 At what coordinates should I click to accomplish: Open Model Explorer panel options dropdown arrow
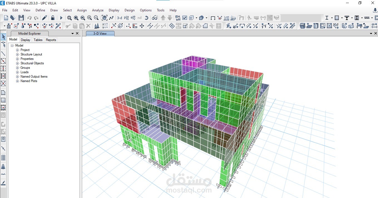pos(73,34)
